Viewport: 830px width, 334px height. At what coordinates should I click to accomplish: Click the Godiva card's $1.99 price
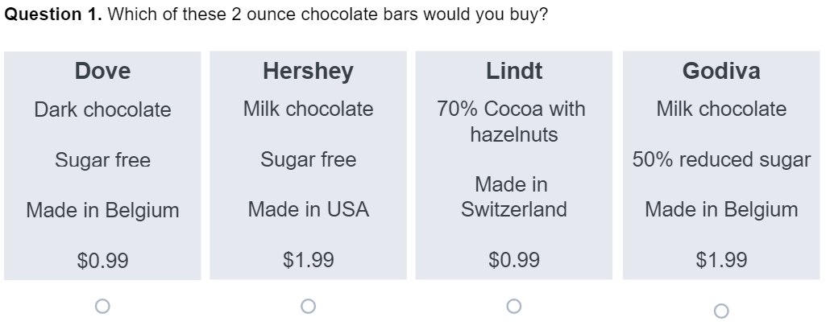(721, 260)
